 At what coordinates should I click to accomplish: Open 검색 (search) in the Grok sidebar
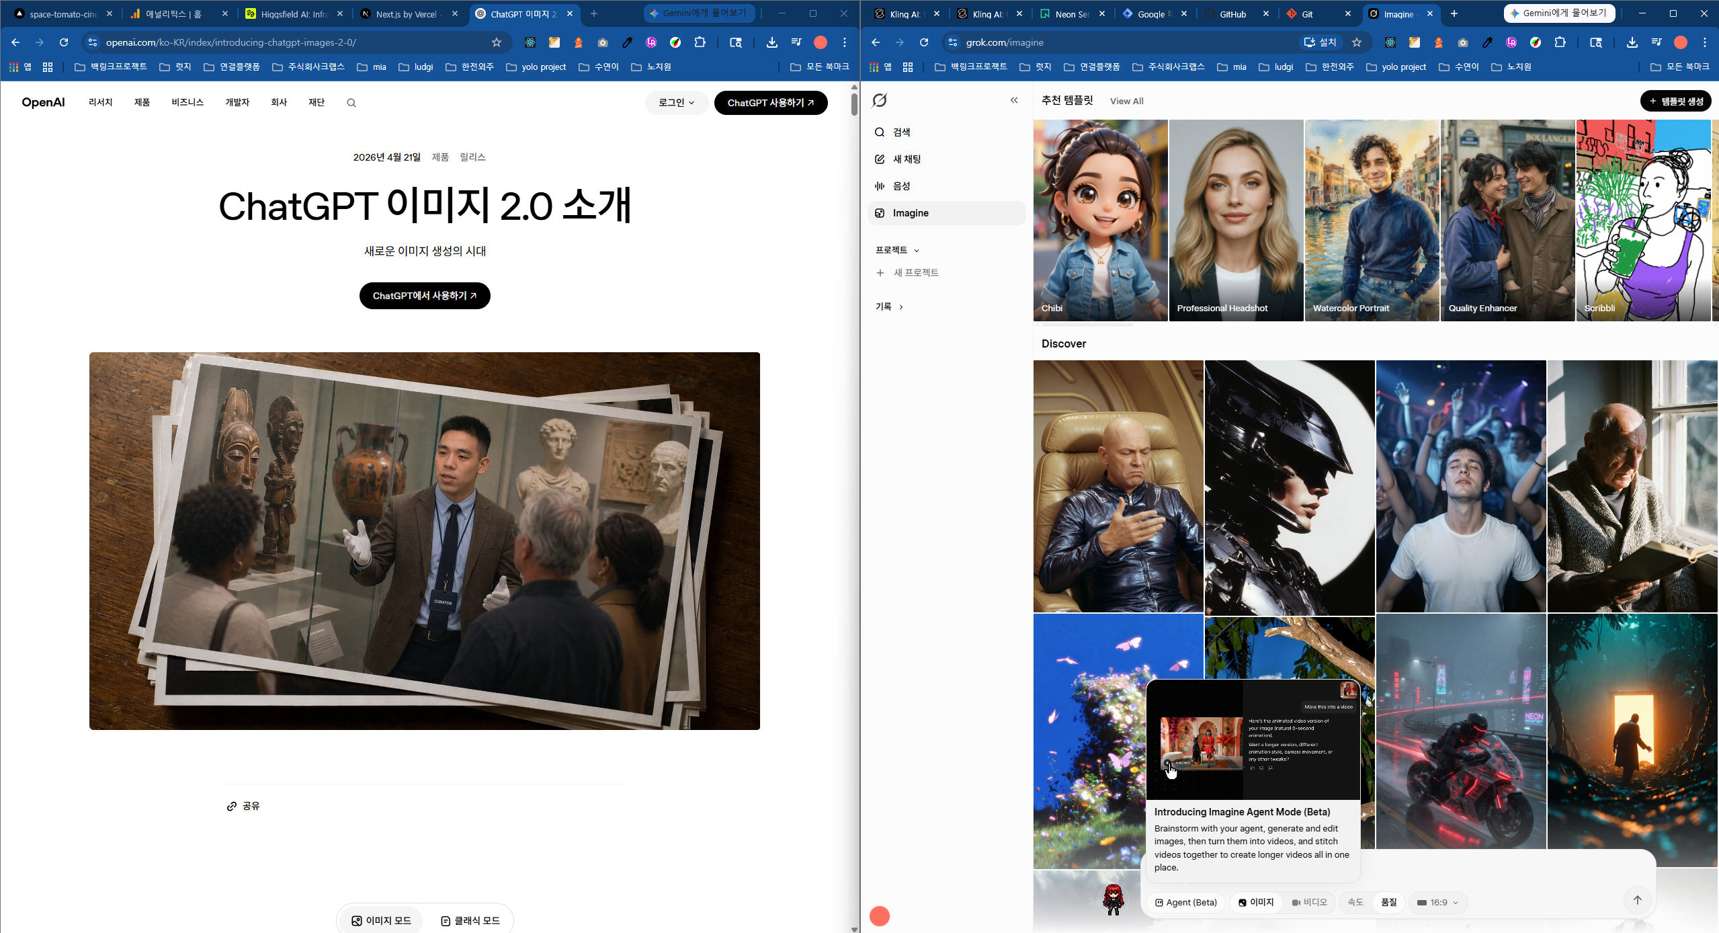pos(946,132)
